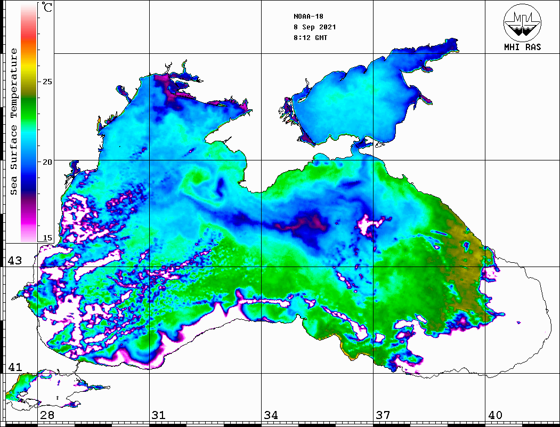Click the temperature color scale bar

tap(29, 123)
